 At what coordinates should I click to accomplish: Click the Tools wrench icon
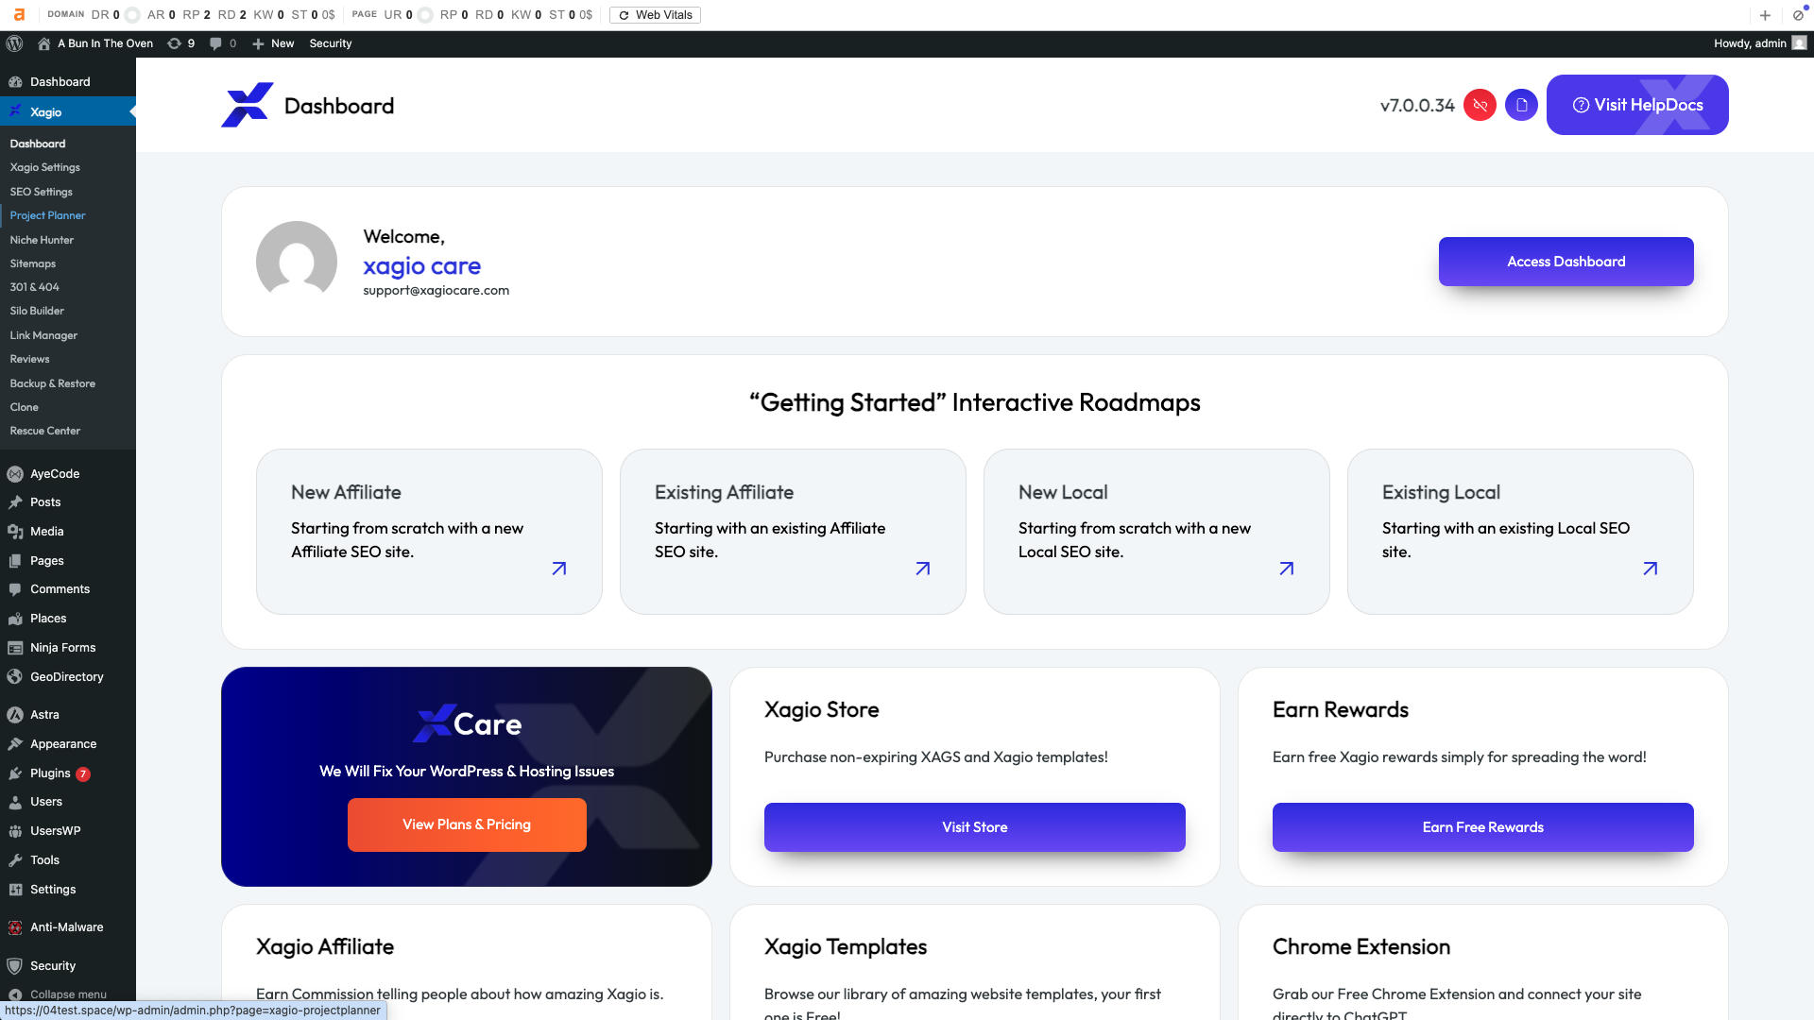[x=15, y=860]
